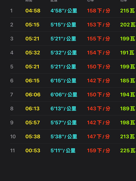
Task: Select heart rate 155下/分
Action: [98, 39]
